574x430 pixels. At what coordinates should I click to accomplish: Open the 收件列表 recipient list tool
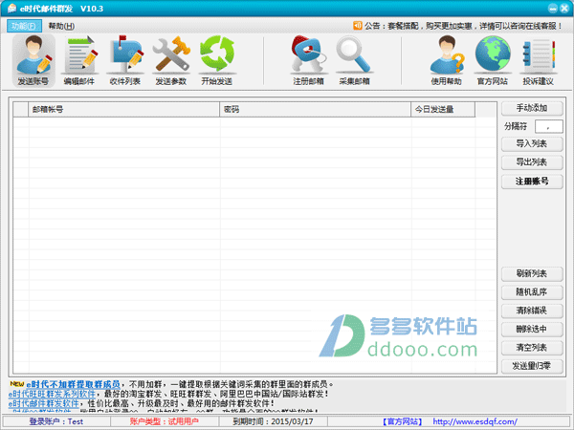[x=125, y=61]
